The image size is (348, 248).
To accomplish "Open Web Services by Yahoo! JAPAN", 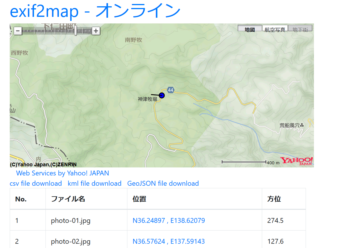I will click(62, 173).
